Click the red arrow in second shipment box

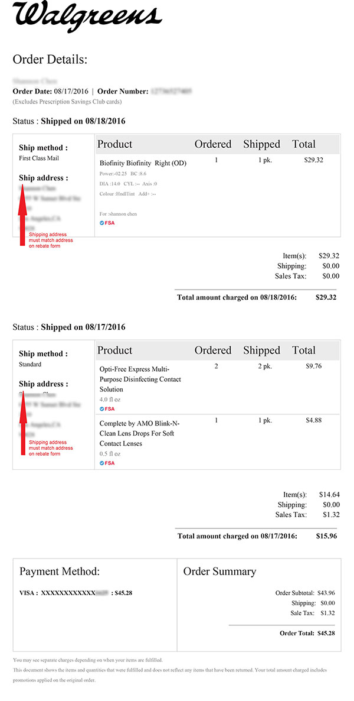click(x=22, y=423)
